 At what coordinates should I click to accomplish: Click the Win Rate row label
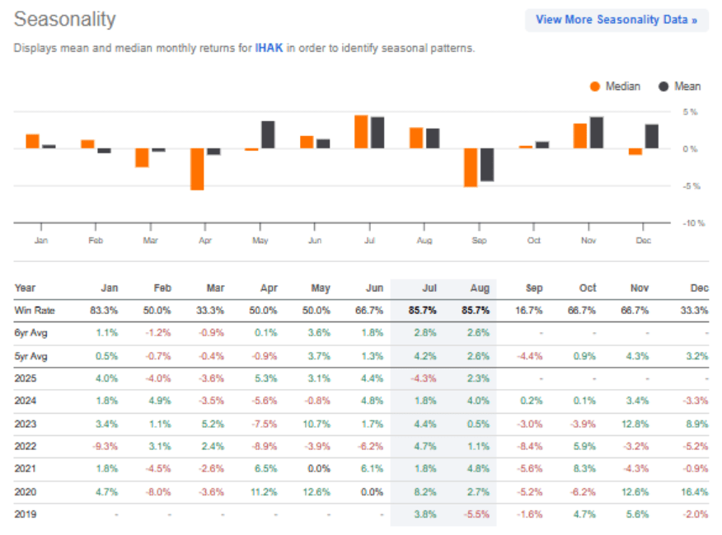(x=35, y=311)
